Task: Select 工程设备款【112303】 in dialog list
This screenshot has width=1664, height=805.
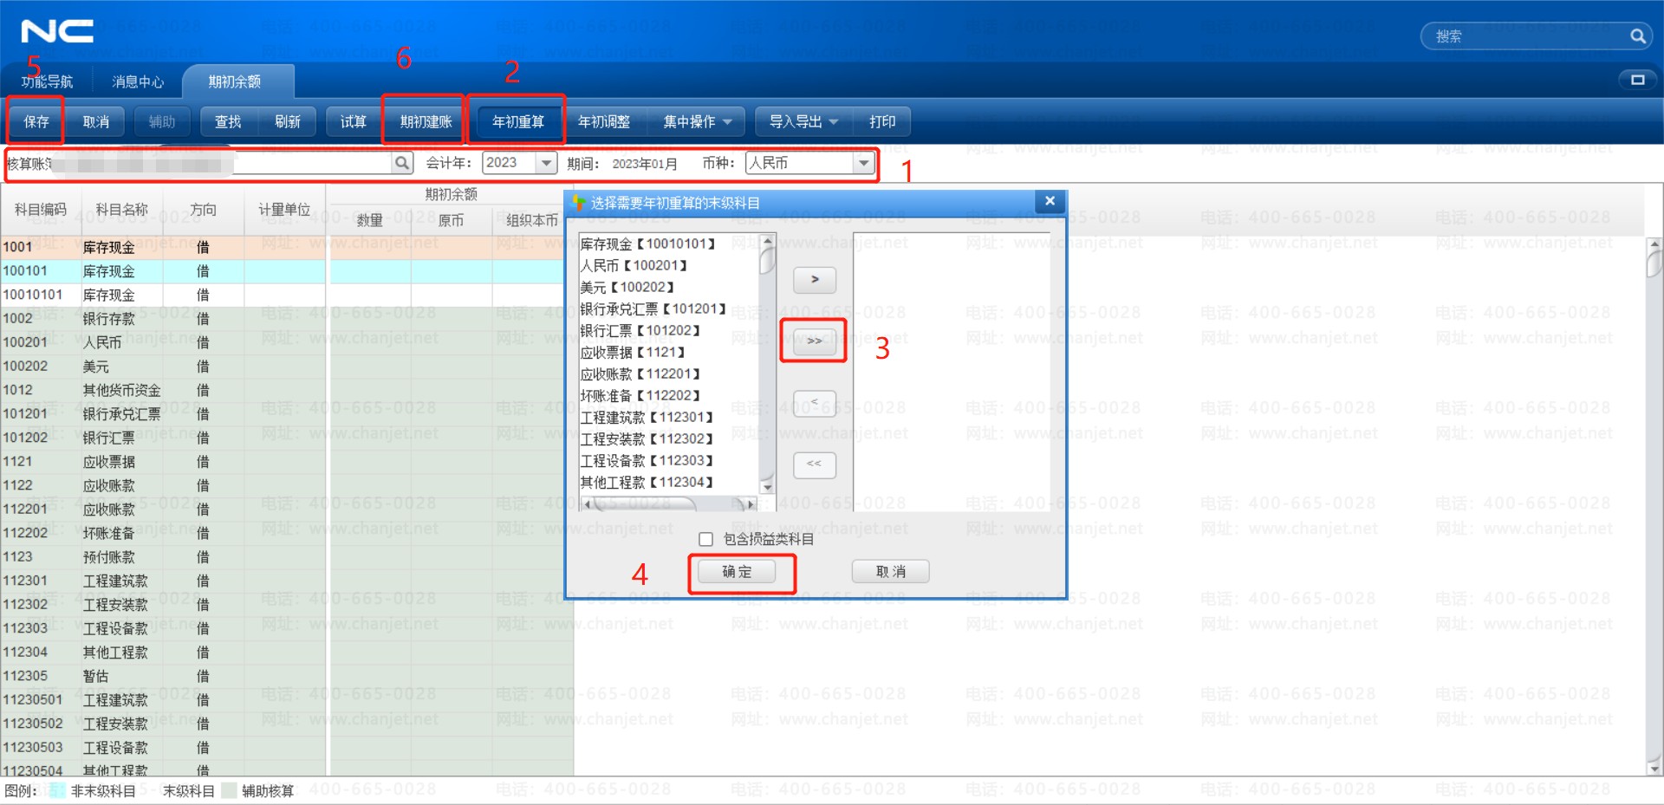Action: coord(647,461)
